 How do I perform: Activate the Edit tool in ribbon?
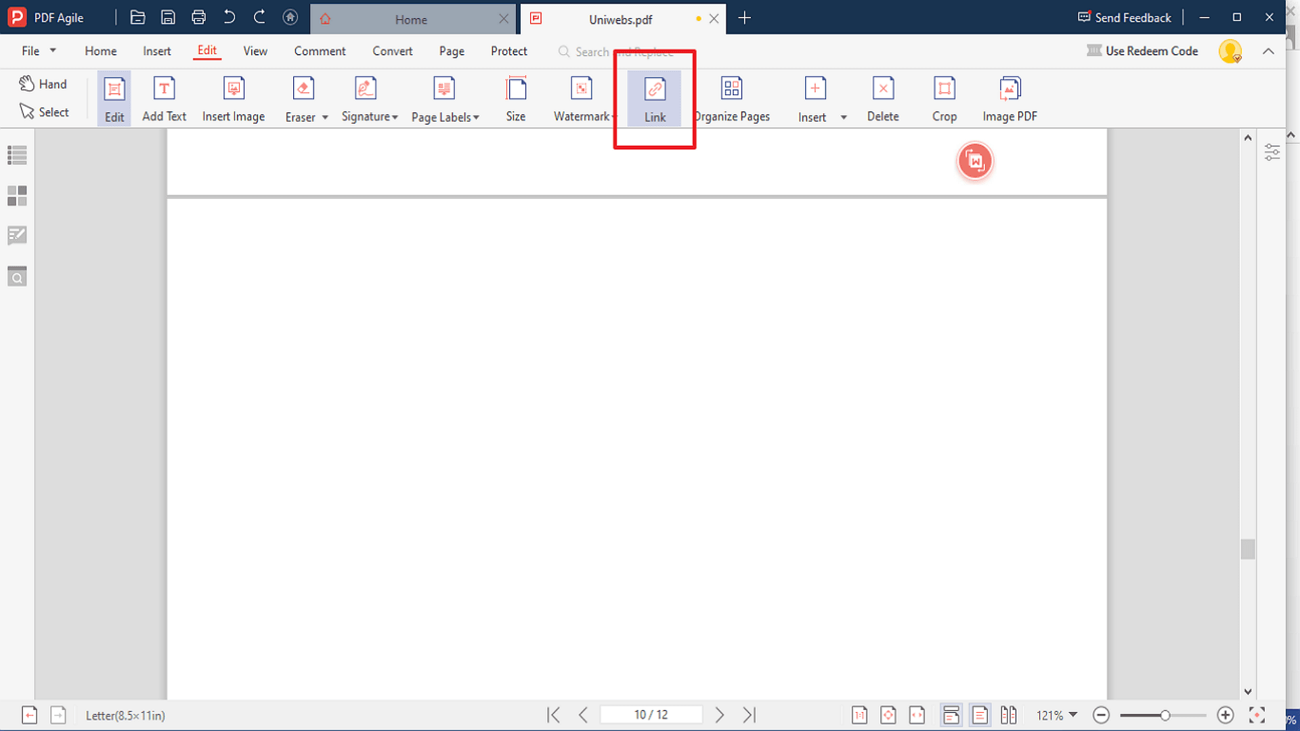pyautogui.click(x=114, y=99)
